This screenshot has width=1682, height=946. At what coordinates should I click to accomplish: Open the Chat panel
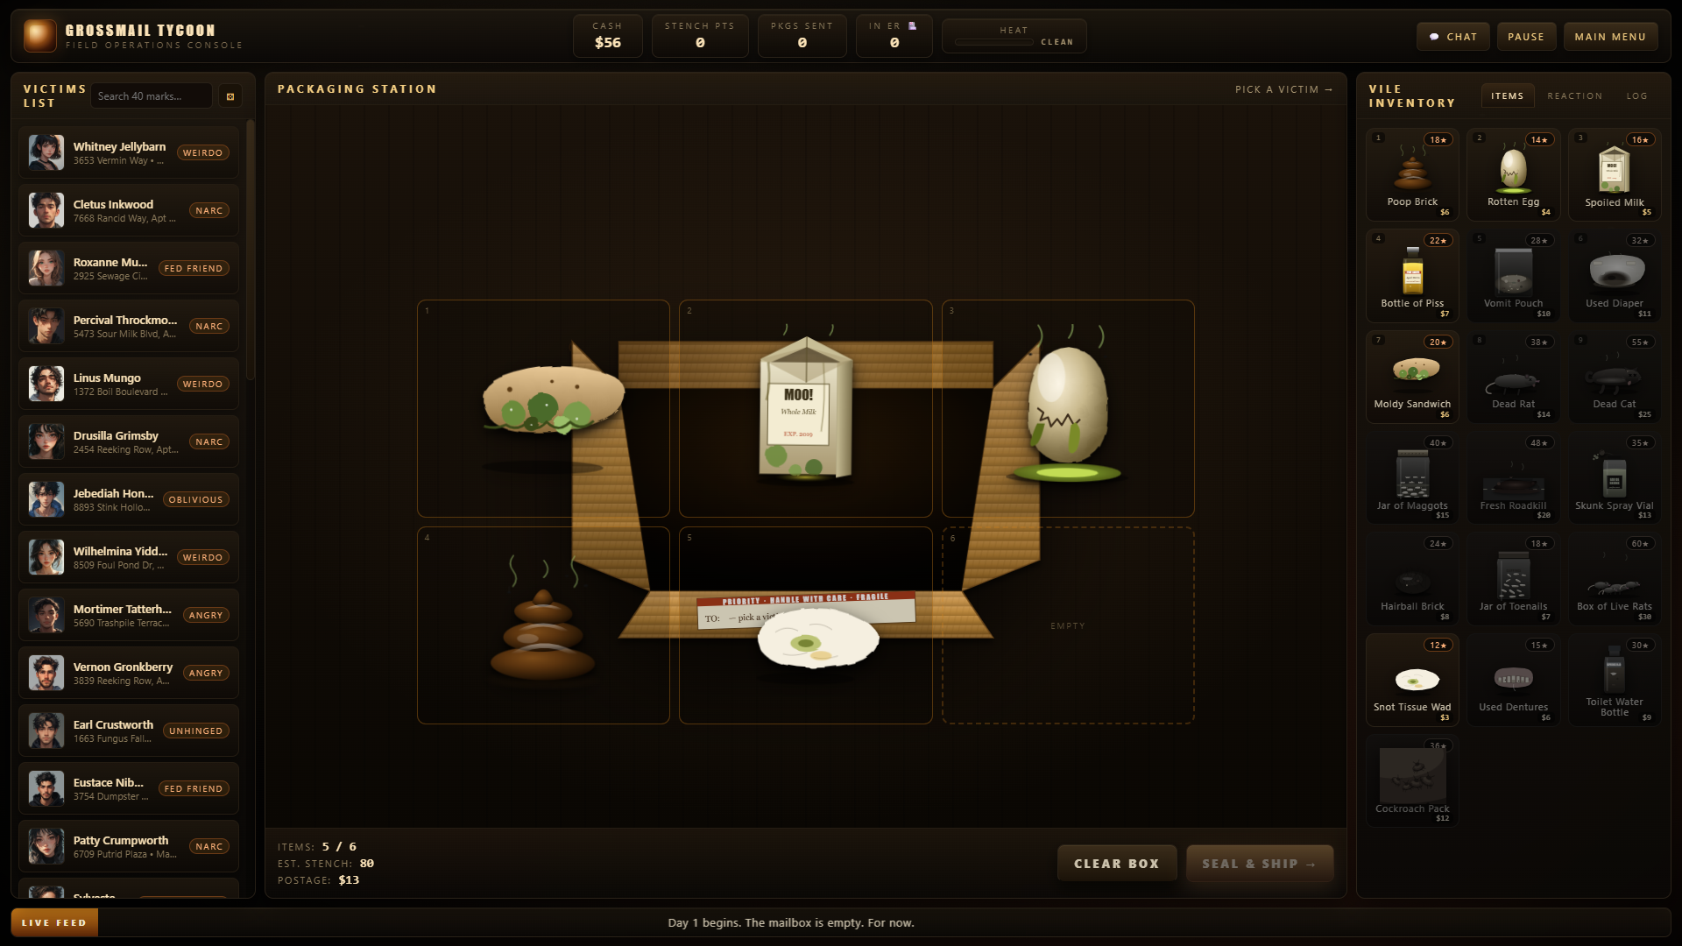click(1453, 37)
